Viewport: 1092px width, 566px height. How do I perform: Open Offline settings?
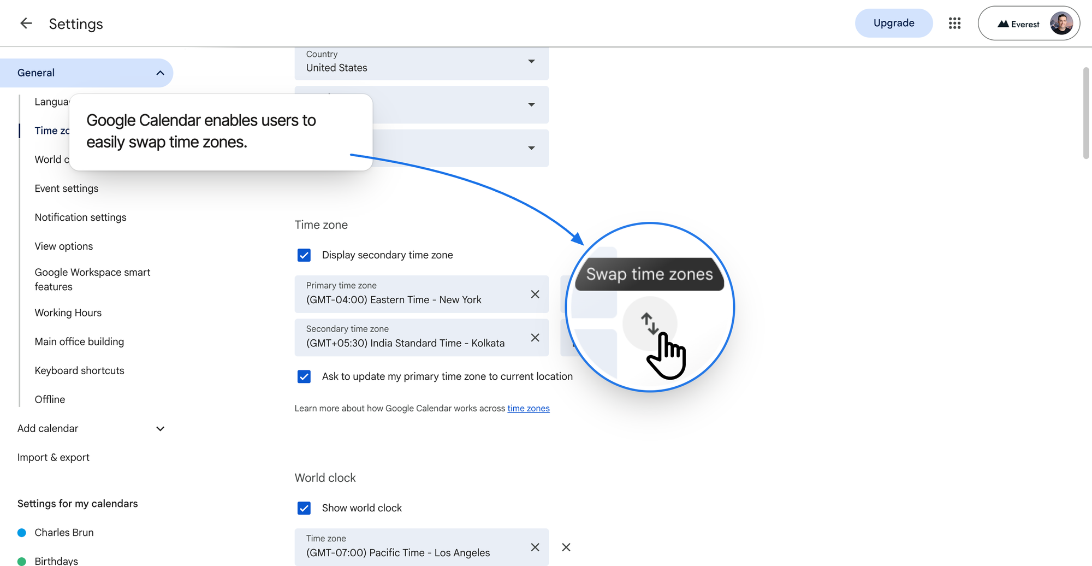click(50, 399)
